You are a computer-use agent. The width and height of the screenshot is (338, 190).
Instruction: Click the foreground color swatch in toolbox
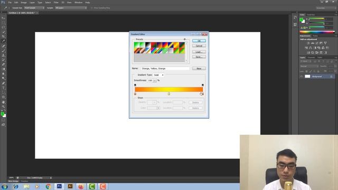pos(2,114)
